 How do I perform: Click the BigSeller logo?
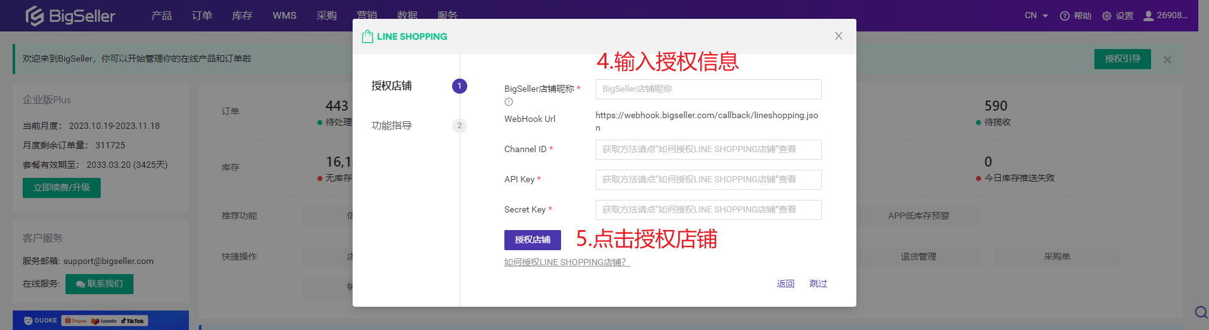(x=70, y=16)
